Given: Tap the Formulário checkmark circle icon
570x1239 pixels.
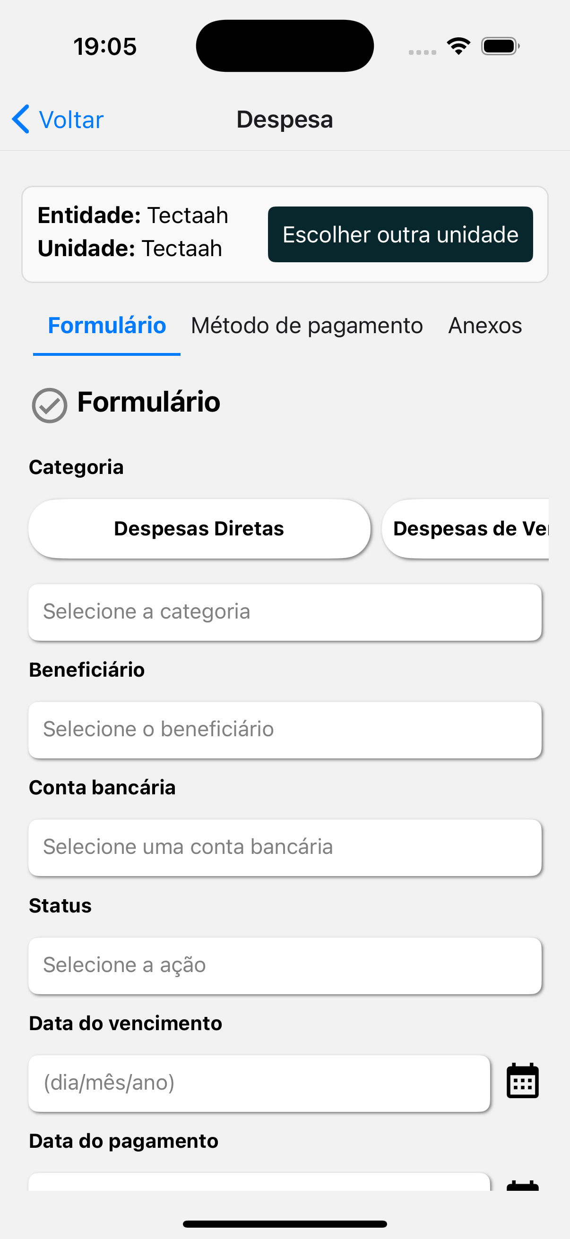Looking at the screenshot, I should click(x=49, y=405).
